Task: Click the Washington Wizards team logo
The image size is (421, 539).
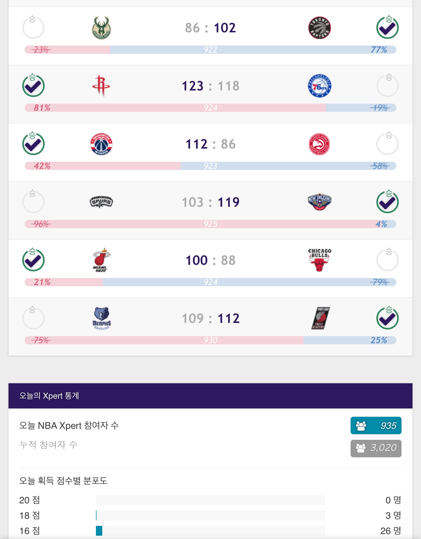Action: coord(101,144)
